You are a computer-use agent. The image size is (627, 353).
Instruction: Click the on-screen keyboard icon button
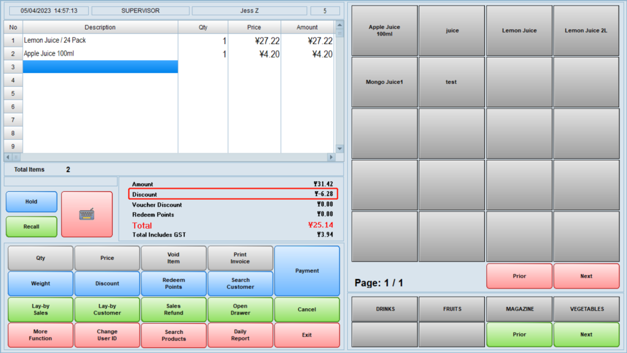click(87, 214)
